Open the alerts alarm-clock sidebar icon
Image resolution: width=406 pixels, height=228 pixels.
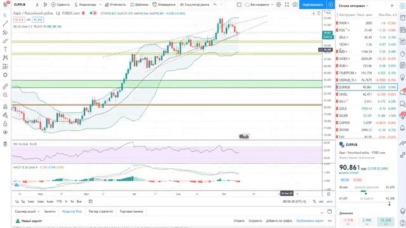(x=403, y=18)
